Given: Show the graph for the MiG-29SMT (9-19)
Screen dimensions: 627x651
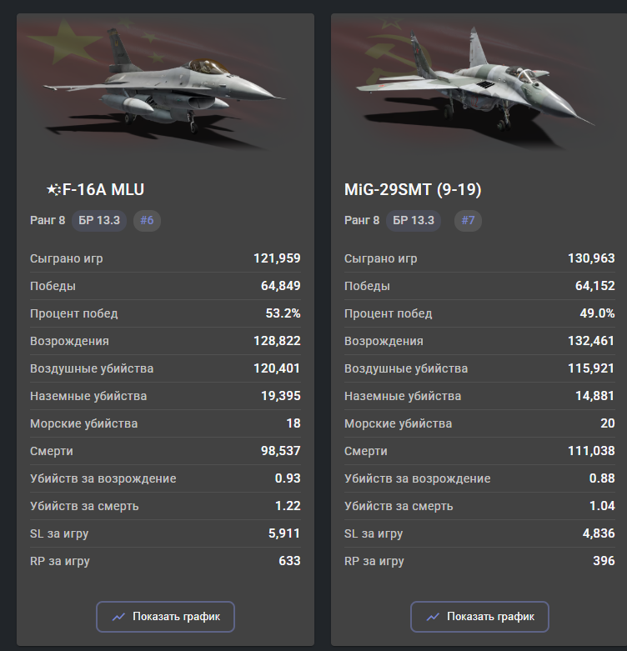Looking at the screenshot, I should 479,617.
